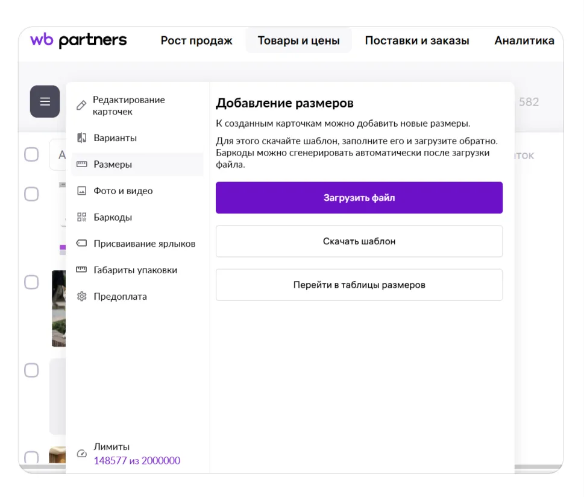Viewport: 584px width, 497px height.
Task: Toggle the select-all checkbox at top of list
Action: click(31, 155)
